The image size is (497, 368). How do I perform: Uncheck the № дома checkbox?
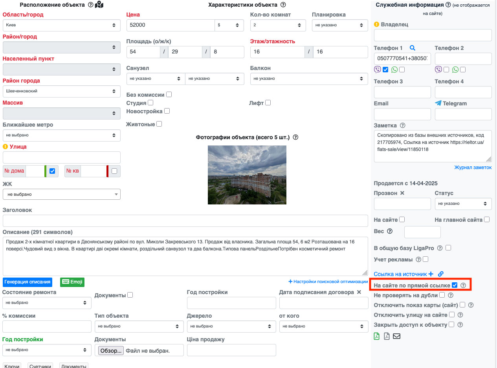pyautogui.click(x=52, y=171)
